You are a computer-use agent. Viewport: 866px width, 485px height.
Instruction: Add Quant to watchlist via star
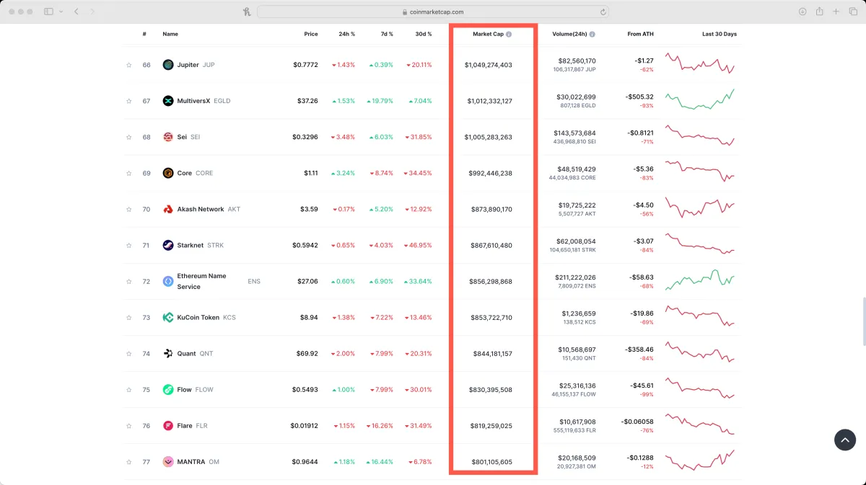pos(129,353)
